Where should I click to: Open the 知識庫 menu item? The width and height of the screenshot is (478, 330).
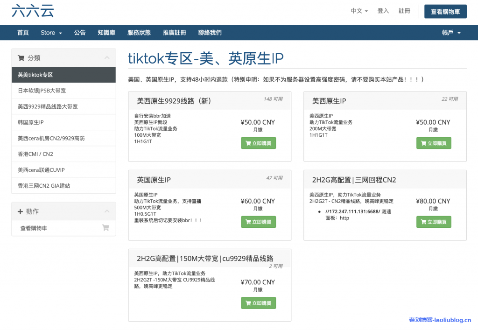(x=106, y=33)
